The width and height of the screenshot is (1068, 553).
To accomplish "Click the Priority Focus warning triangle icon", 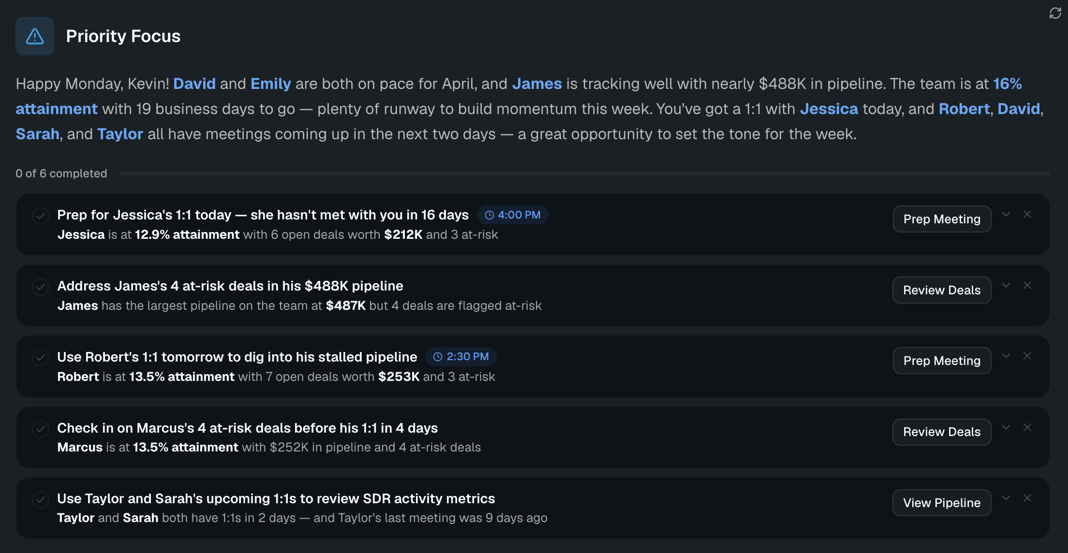I will coord(34,36).
